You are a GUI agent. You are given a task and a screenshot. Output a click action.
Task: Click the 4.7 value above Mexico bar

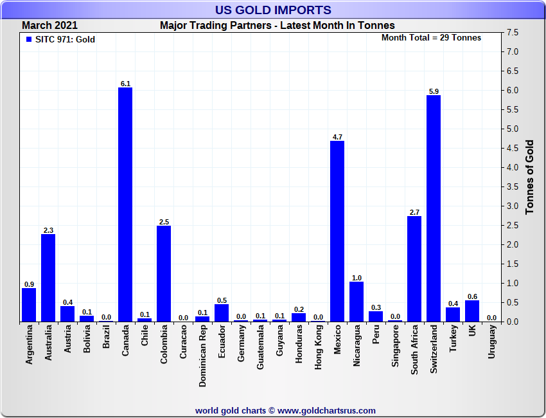tap(337, 137)
